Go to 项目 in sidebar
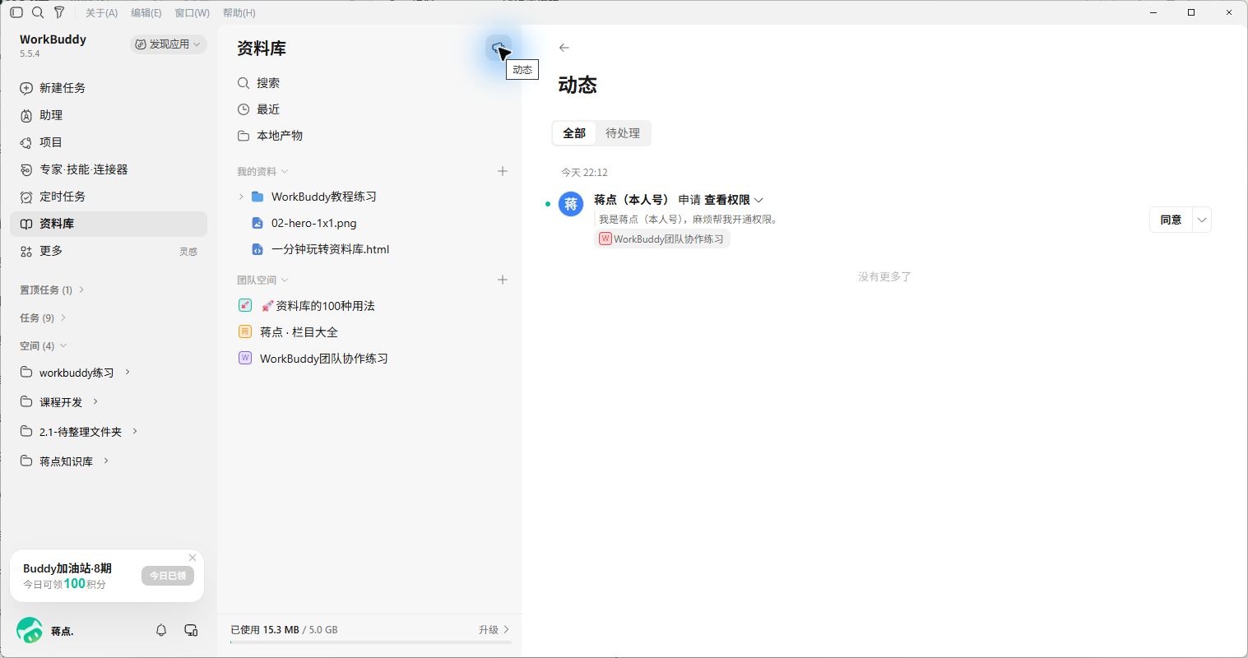 click(x=109, y=142)
